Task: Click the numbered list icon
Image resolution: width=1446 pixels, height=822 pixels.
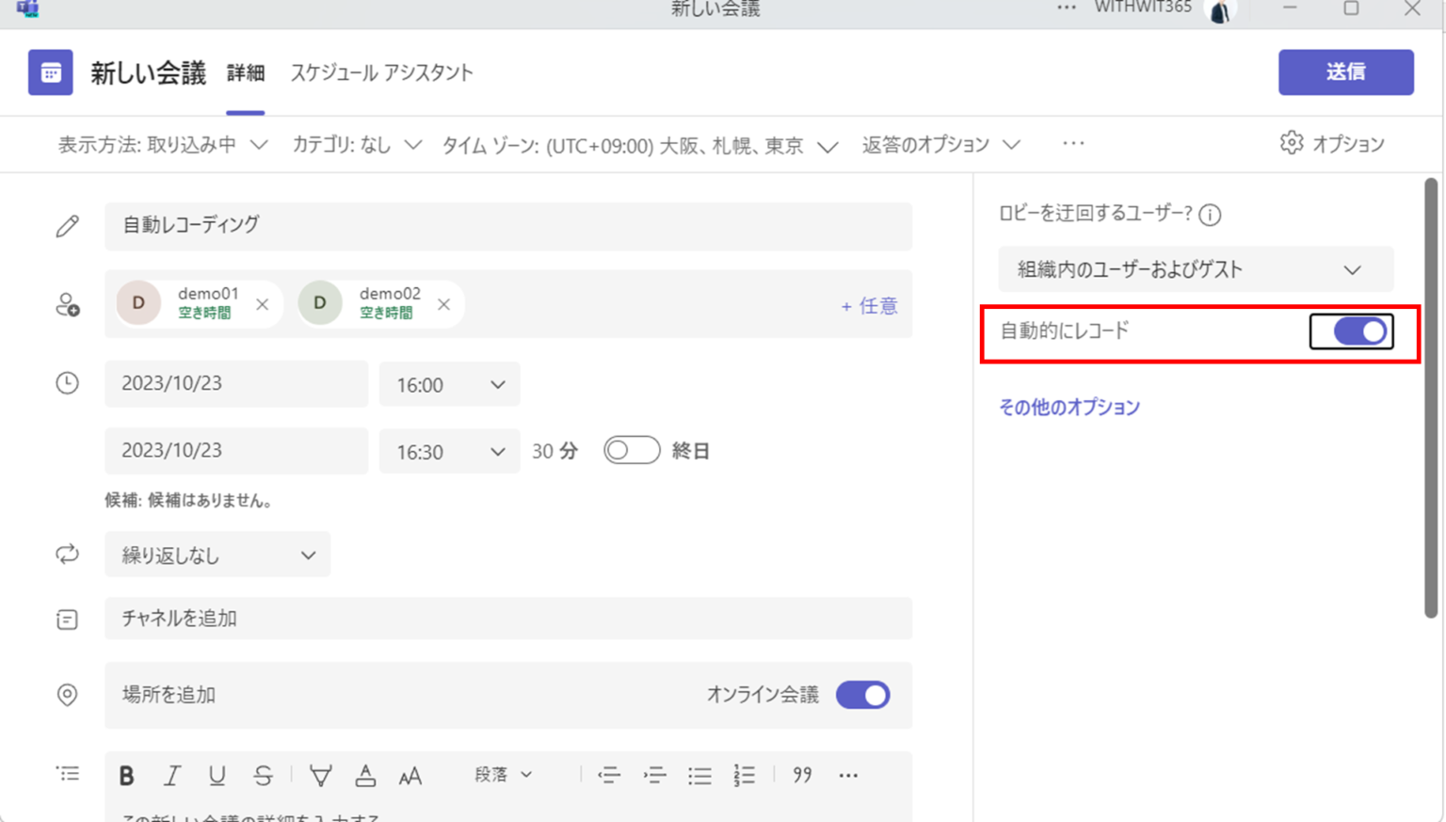Action: (x=744, y=775)
